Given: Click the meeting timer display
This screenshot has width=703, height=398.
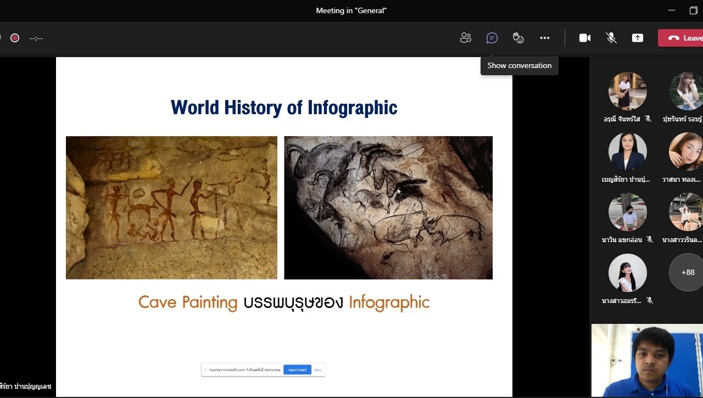Looking at the screenshot, I should point(36,38).
